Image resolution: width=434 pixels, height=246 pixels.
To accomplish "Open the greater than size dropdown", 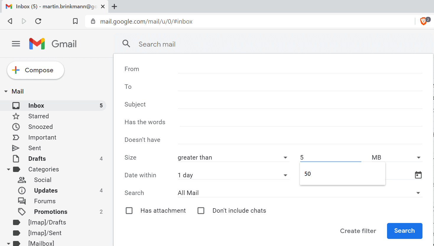I will tap(233, 158).
